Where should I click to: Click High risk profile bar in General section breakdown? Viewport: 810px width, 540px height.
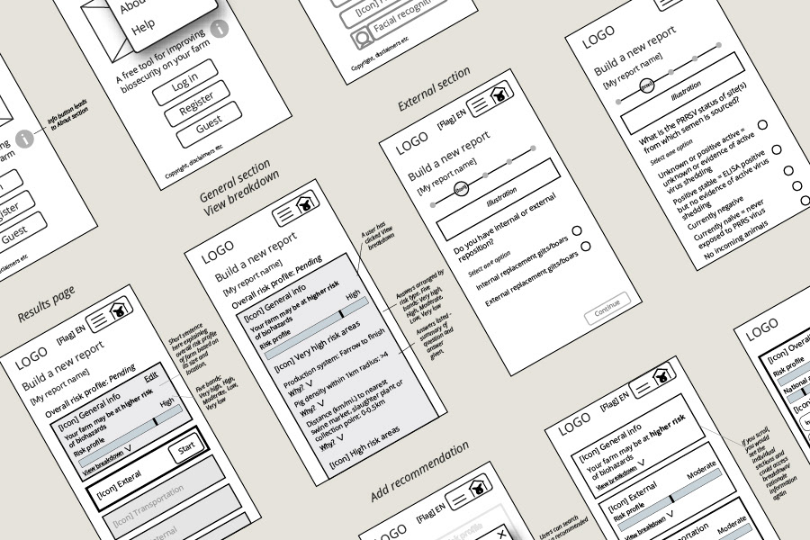317,328
